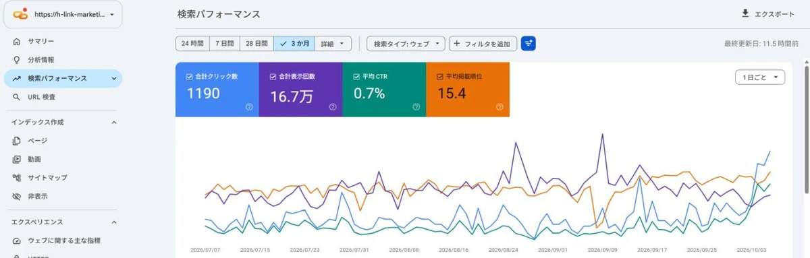This screenshot has height=258, width=810.
Task: Click the 動画 video icon
Action: click(x=17, y=160)
